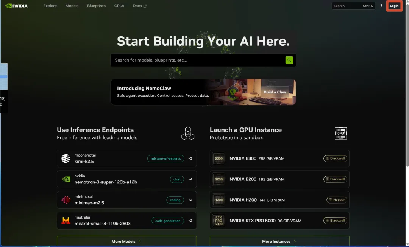Viewport: 409px width, 247px height.
Task: Open the Explore menu
Action: (x=50, y=6)
